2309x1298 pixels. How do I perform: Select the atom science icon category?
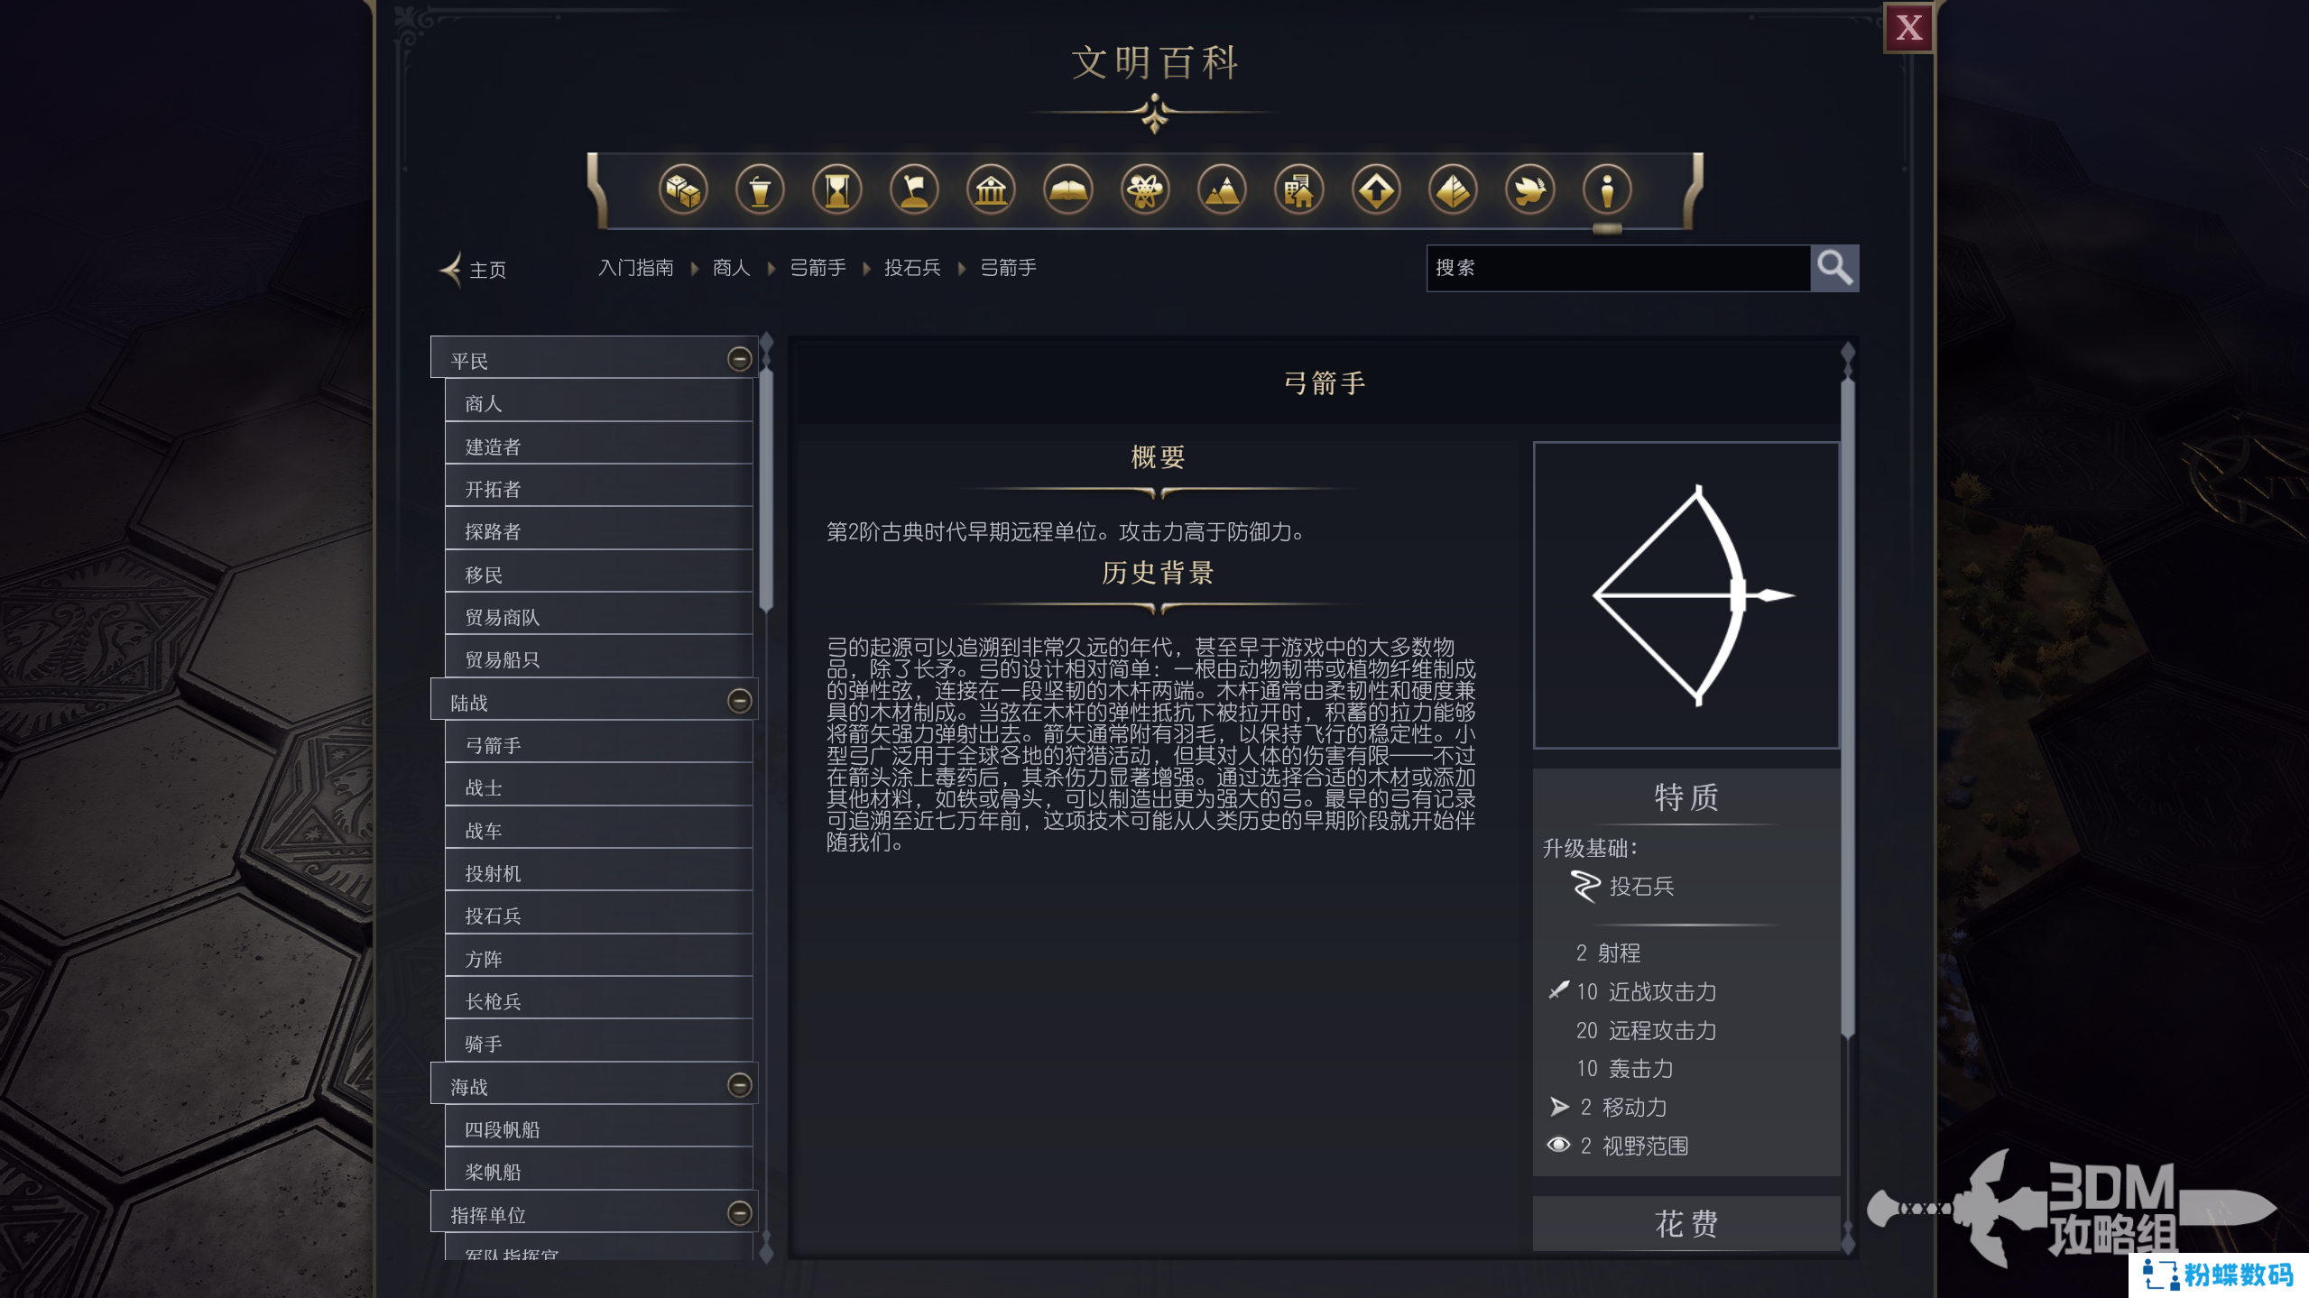[1145, 190]
